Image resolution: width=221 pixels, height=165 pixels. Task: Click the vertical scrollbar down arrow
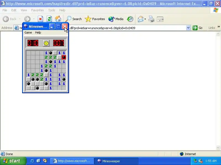[218, 147]
